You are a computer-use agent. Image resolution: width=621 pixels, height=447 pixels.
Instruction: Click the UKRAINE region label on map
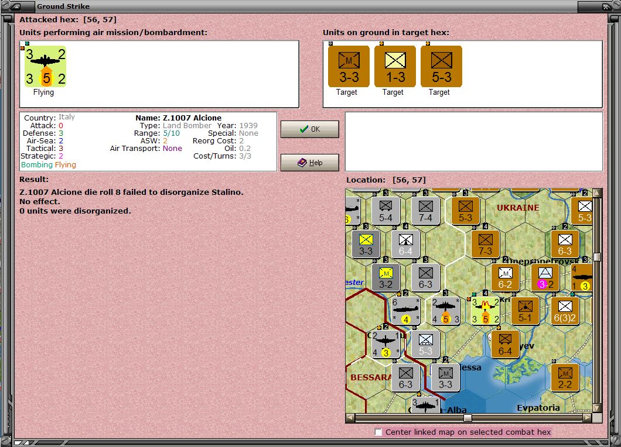pyautogui.click(x=518, y=208)
